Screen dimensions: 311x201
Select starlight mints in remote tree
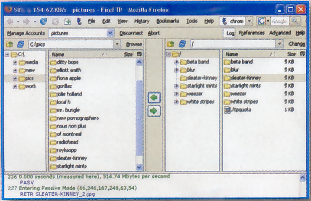[199, 86]
